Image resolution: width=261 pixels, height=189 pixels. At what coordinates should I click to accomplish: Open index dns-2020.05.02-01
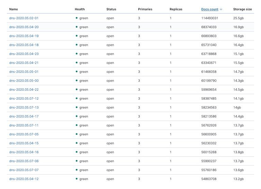[x=24, y=18]
